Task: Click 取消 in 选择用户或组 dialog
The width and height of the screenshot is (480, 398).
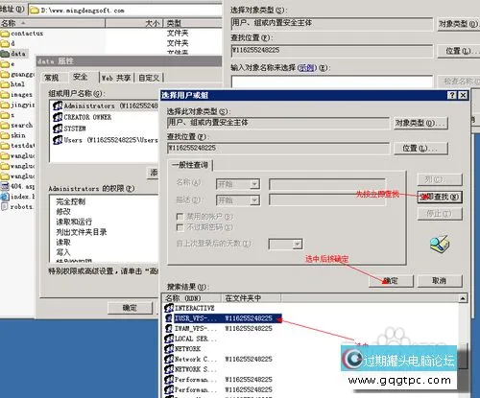Action: (440, 281)
